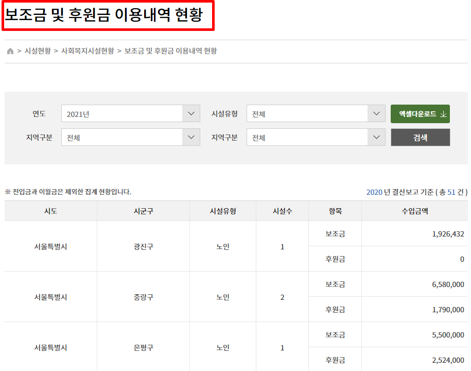Click the 2020 년 결산보고 기준 text
The image size is (471, 371).
point(400,192)
